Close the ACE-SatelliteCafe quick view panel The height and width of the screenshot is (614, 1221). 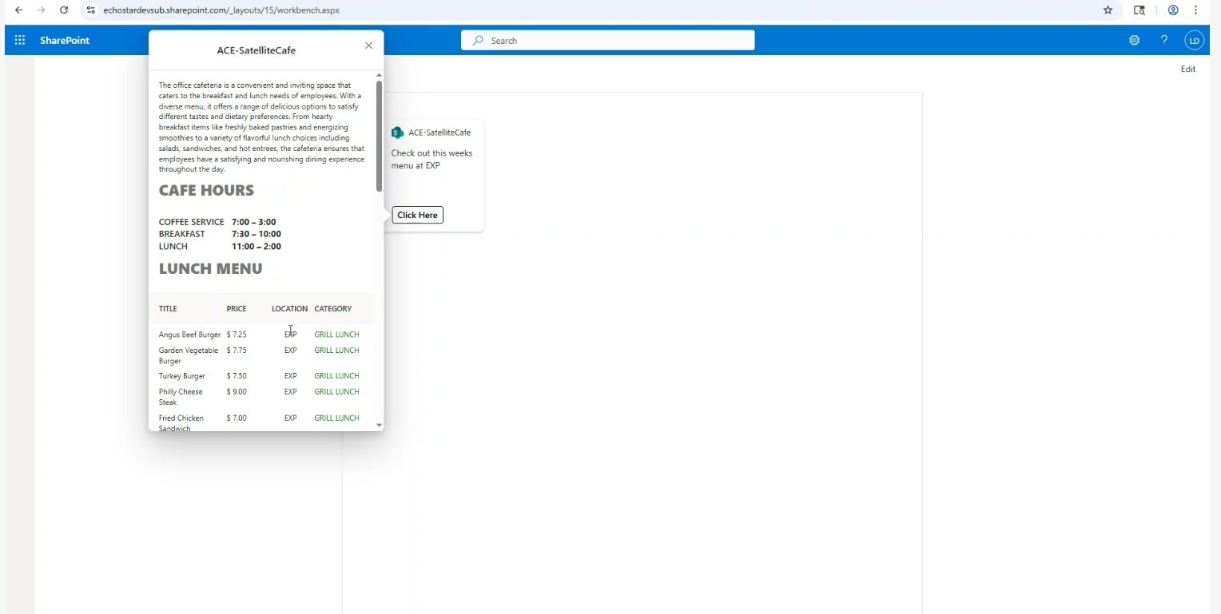click(x=368, y=46)
